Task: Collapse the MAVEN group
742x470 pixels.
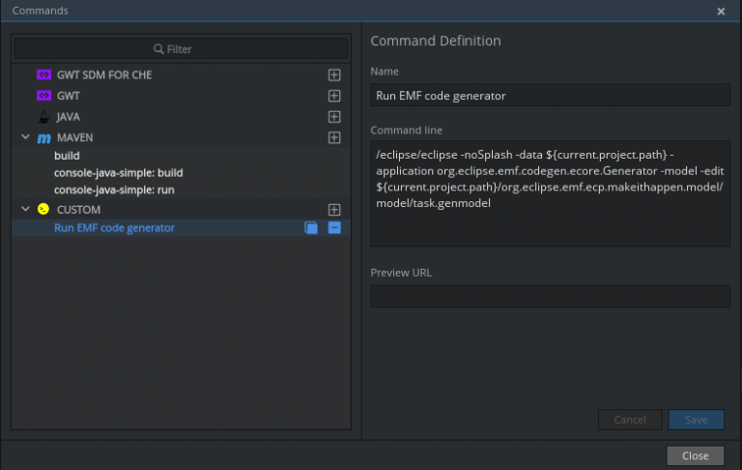Action: coord(26,137)
